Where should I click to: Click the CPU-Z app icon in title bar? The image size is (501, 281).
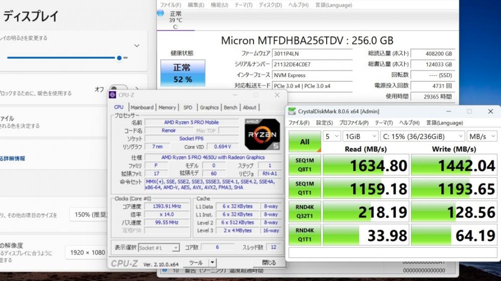coord(112,95)
